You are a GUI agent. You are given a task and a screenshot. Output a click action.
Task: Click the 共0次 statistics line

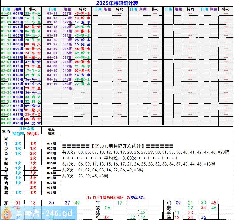coord(146,152)
